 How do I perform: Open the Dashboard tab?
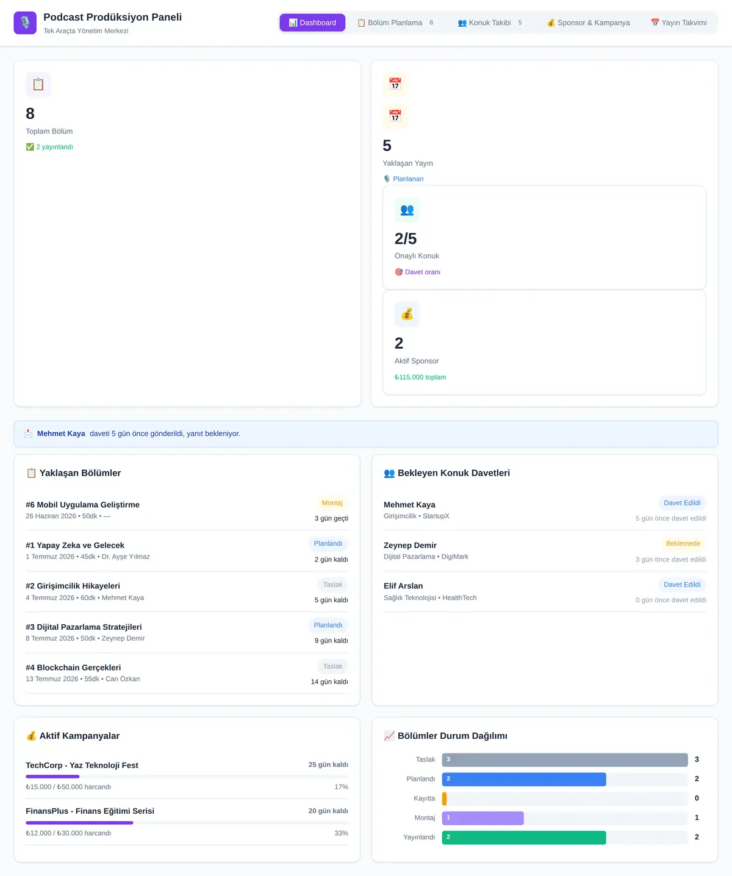312,23
